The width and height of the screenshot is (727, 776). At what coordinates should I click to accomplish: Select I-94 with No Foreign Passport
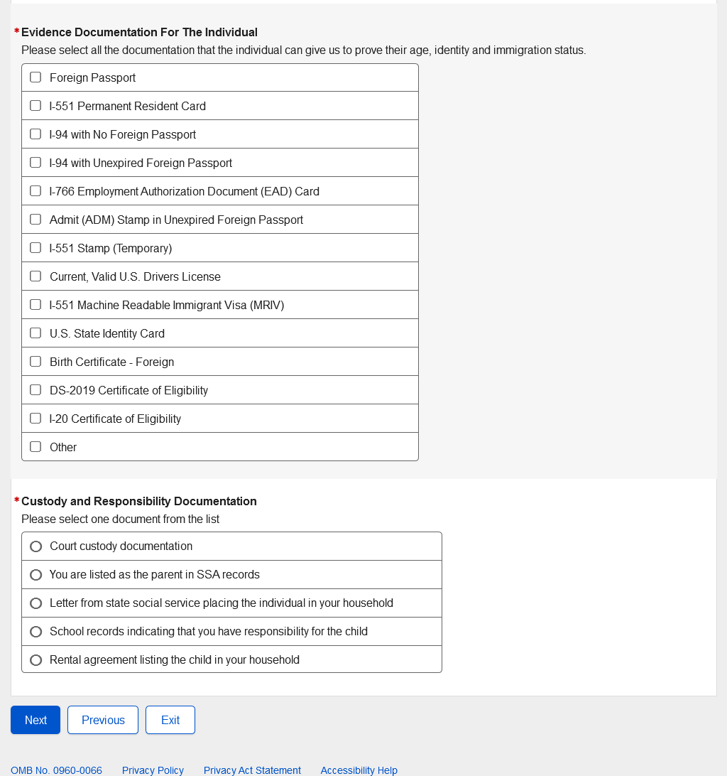[35, 134]
